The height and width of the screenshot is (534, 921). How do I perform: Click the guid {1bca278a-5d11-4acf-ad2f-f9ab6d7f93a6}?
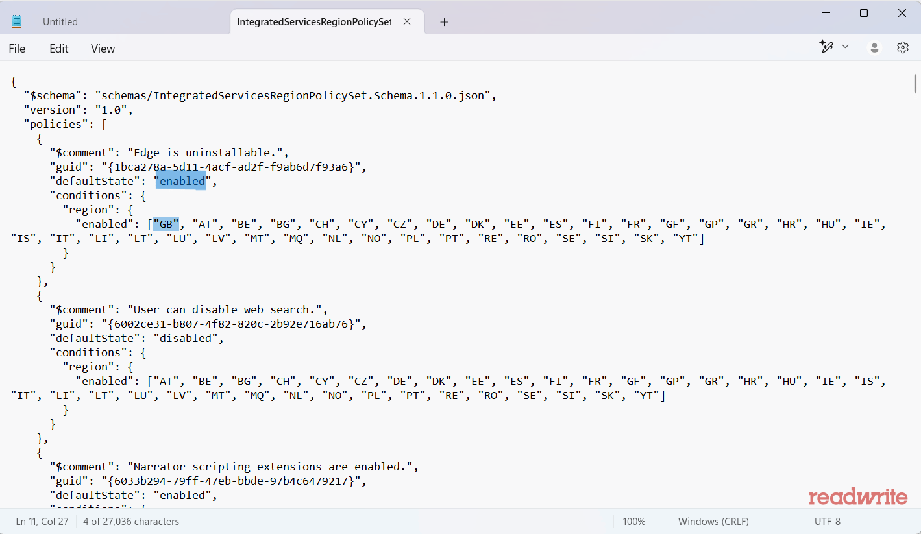tap(230, 167)
